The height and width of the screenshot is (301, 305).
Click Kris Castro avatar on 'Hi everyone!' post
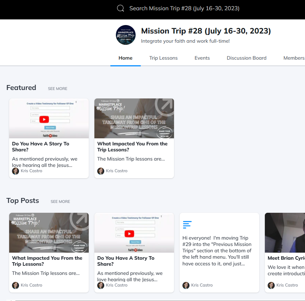point(186,285)
